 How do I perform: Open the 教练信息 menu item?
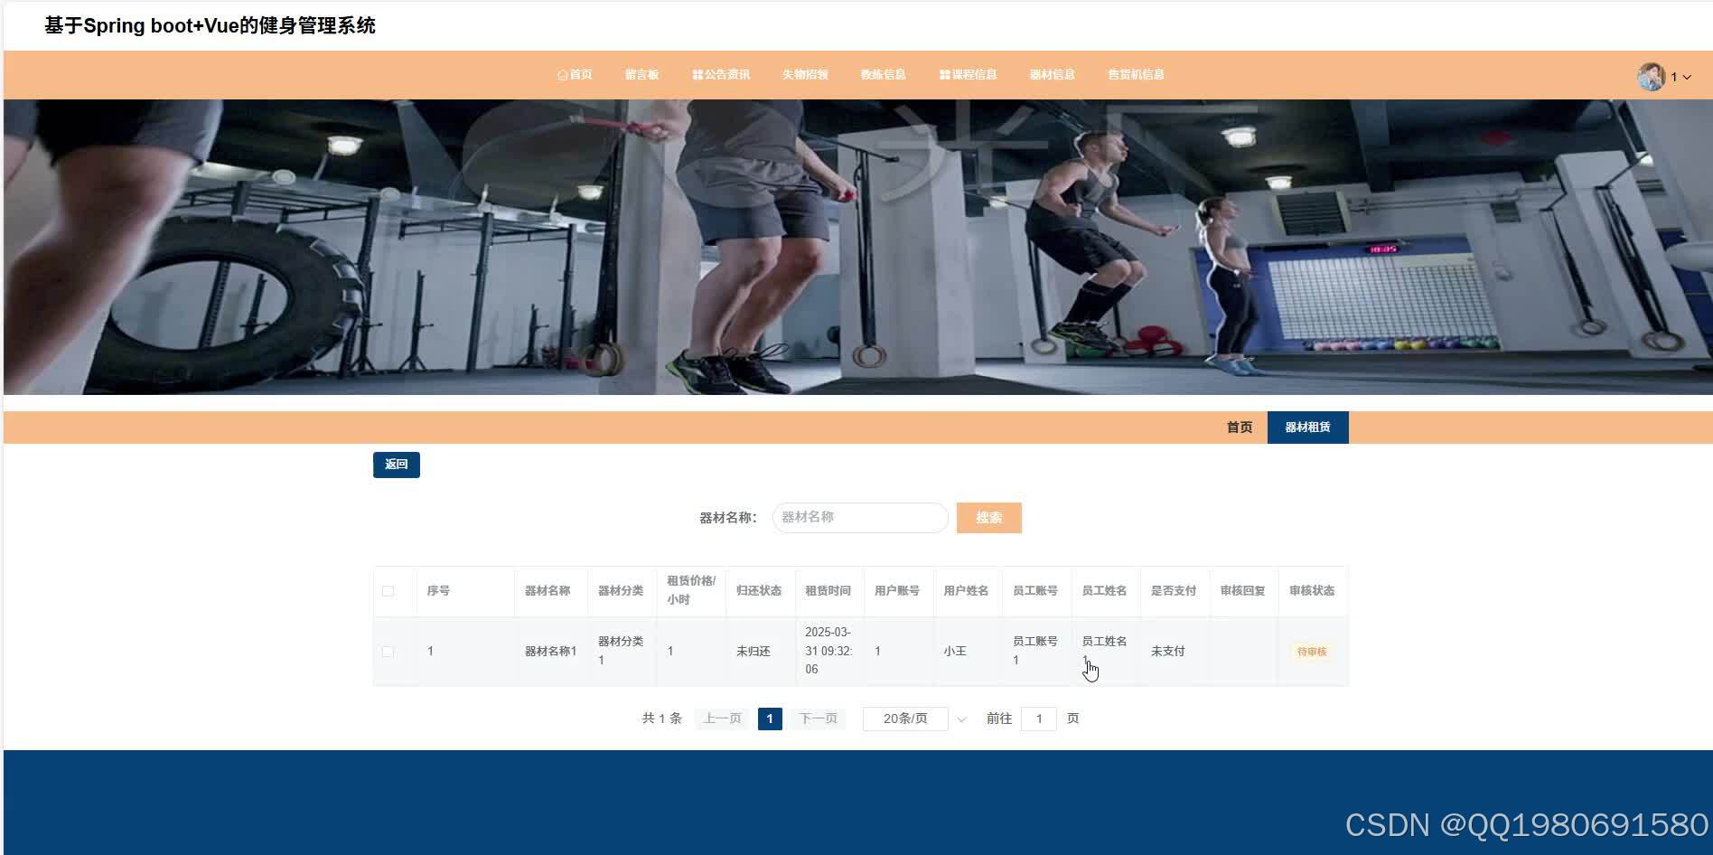tap(883, 75)
